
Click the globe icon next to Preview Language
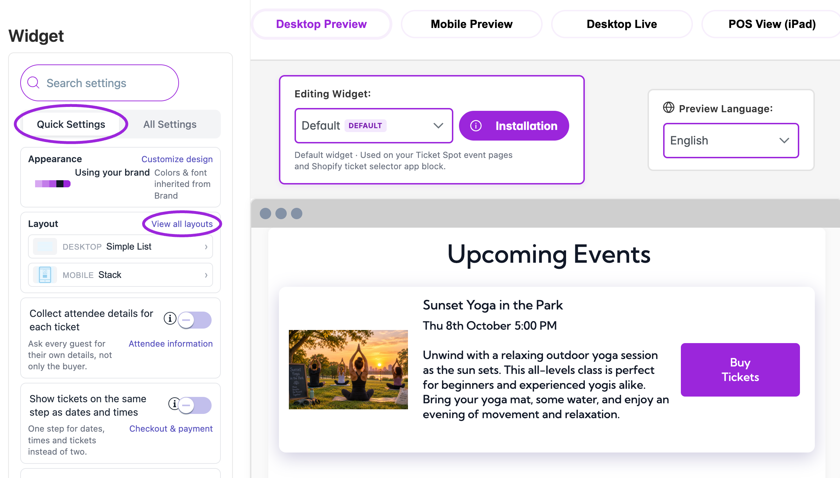(x=668, y=108)
